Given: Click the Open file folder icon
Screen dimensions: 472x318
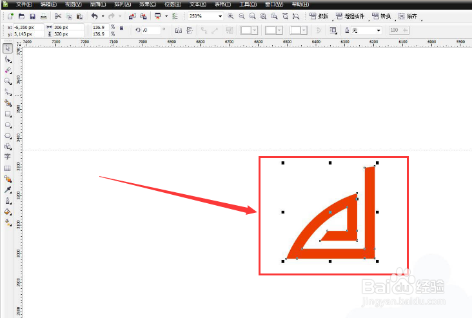Looking at the screenshot, I should pyautogui.click(x=21, y=16).
